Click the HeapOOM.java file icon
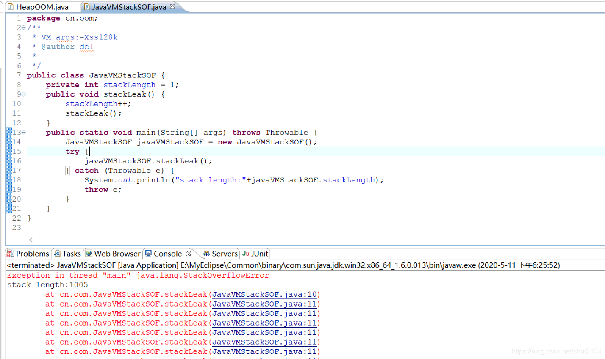605x359 pixels. 11,7
